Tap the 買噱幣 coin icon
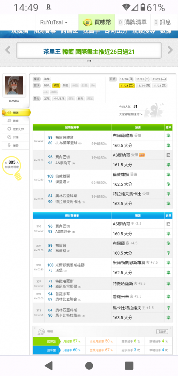The height and width of the screenshot is (376, 178). [87, 23]
